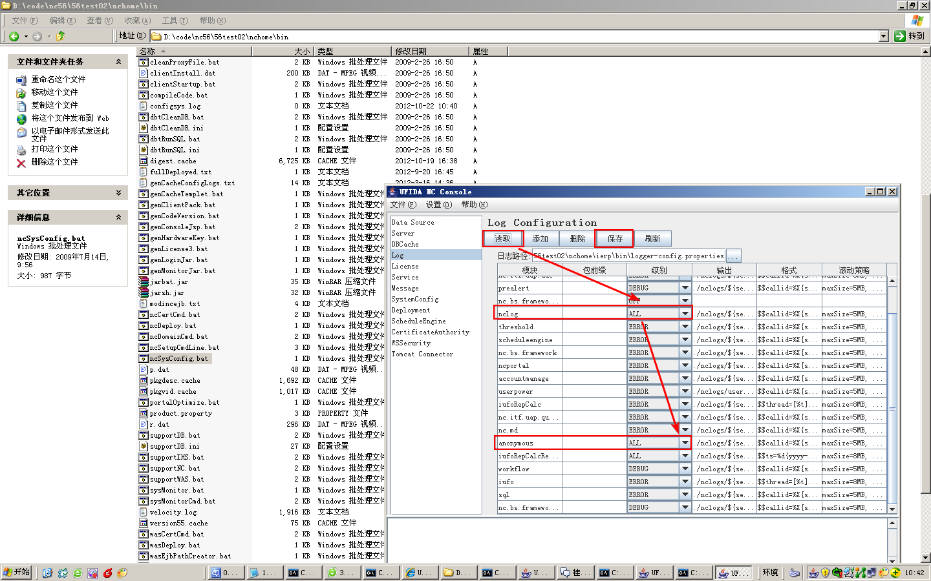Screen dimensions: 931x581
Task: Open NC Console 帮助 menu
Action: (x=475, y=205)
